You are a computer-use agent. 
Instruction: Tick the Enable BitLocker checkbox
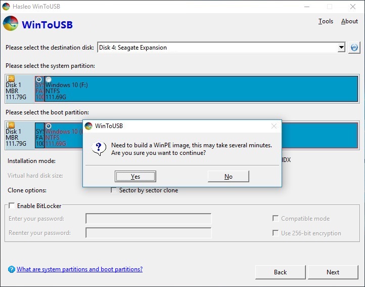tap(12, 206)
